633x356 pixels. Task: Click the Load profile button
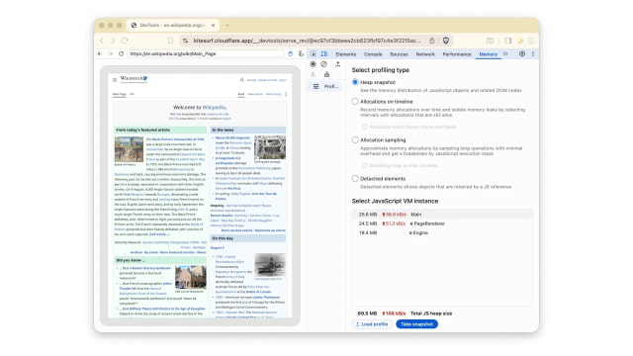pos(372,324)
